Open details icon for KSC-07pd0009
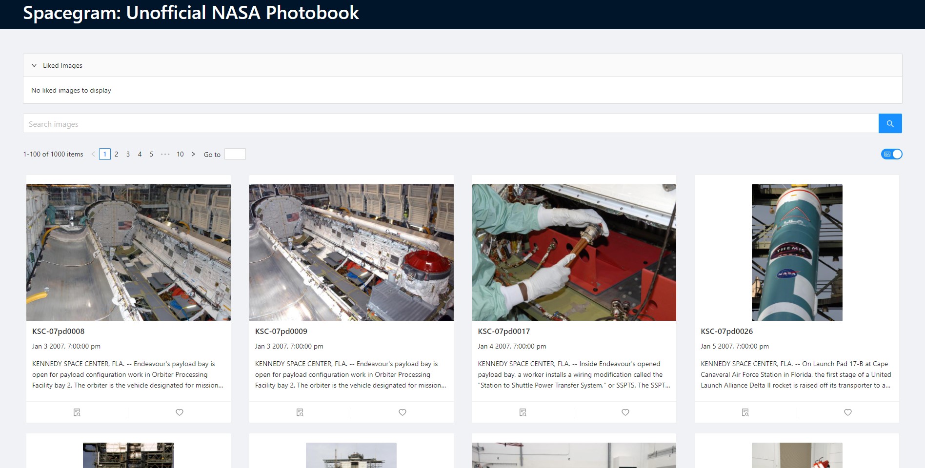This screenshot has height=468, width=925. coord(300,412)
